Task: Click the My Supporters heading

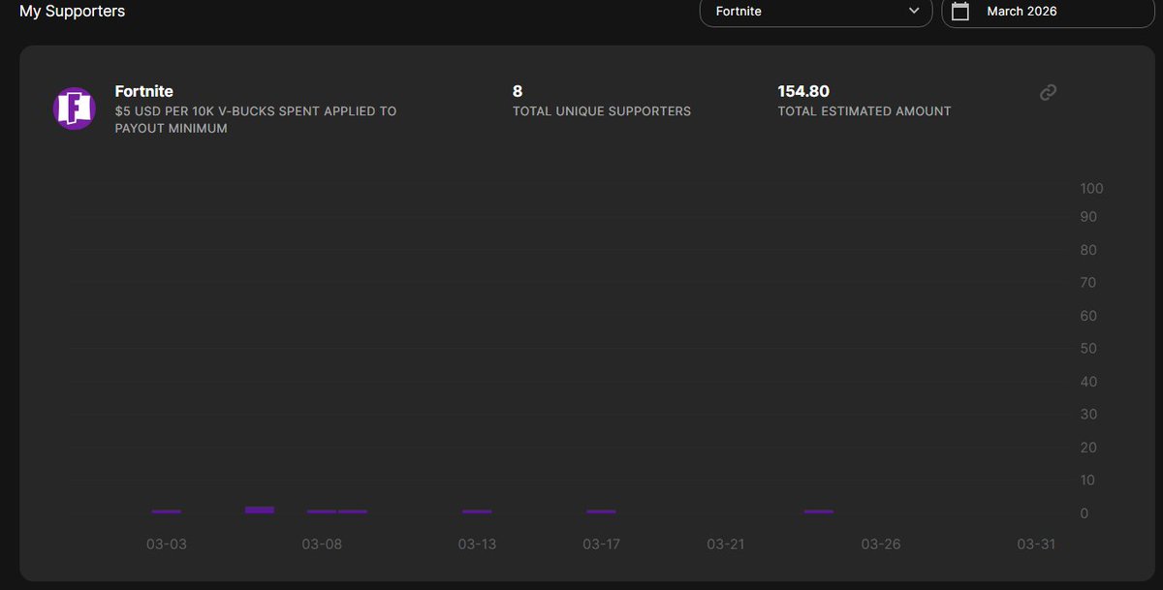Action: [72, 12]
